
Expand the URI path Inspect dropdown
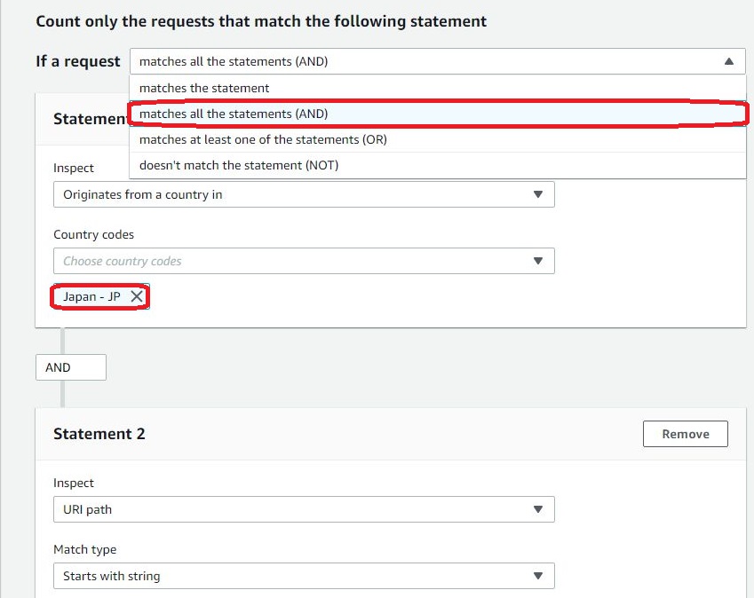(x=302, y=508)
